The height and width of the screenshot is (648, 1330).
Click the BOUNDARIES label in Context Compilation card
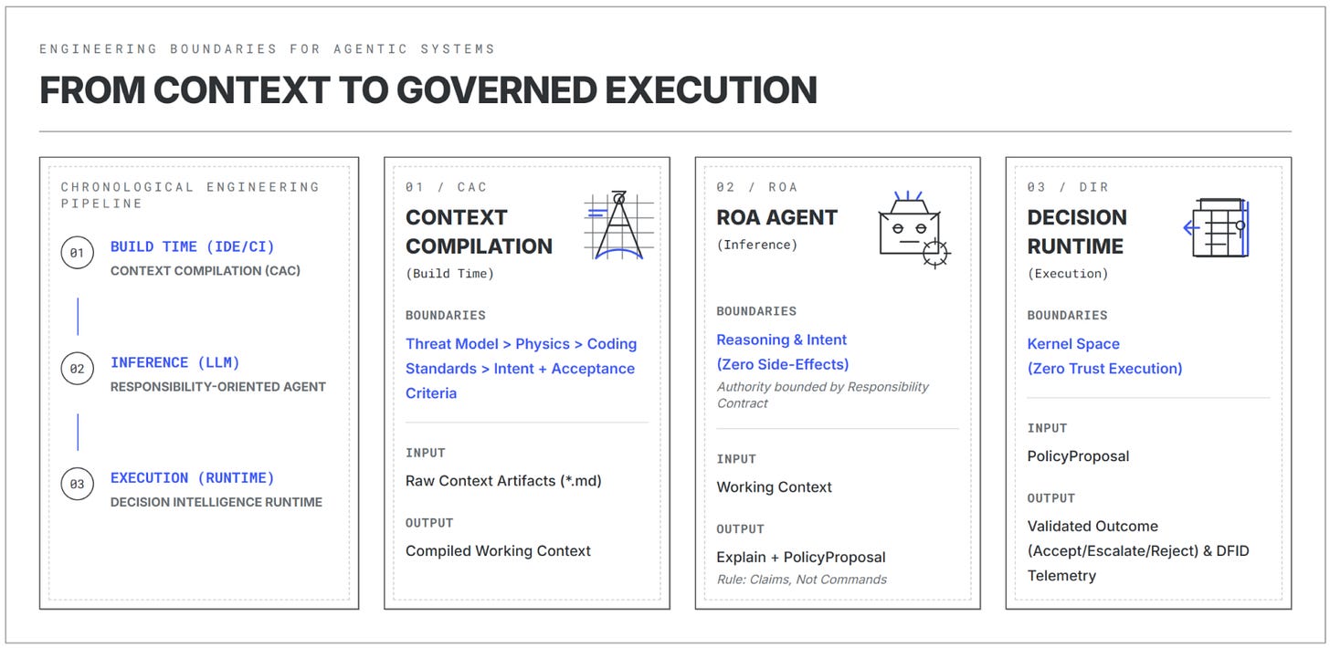pyautogui.click(x=446, y=316)
